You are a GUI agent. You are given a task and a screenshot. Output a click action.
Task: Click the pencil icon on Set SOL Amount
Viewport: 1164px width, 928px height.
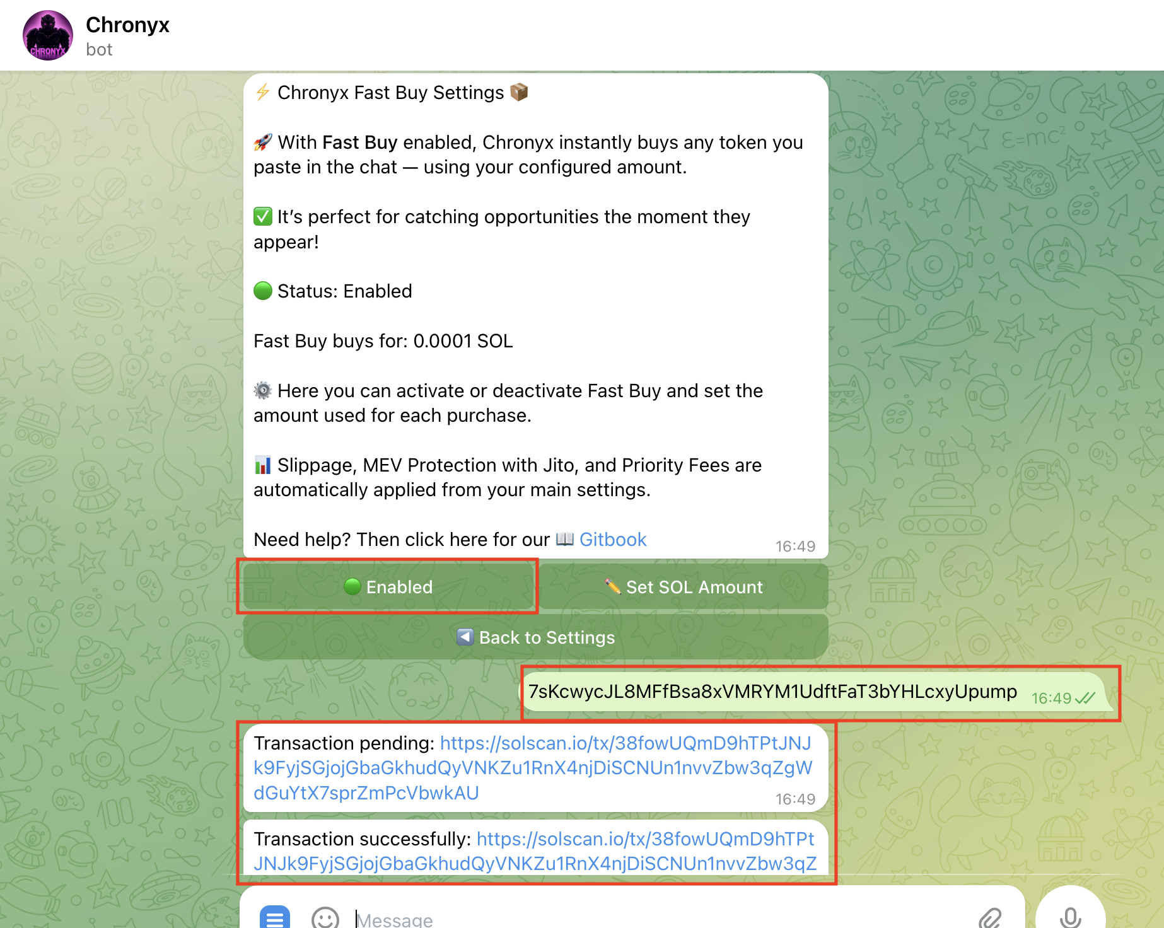[x=613, y=586]
